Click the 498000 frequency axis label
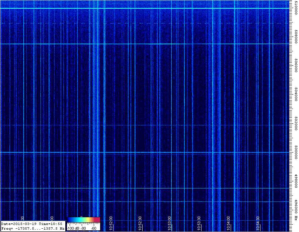The image size is (299, 232). click(296, 181)
